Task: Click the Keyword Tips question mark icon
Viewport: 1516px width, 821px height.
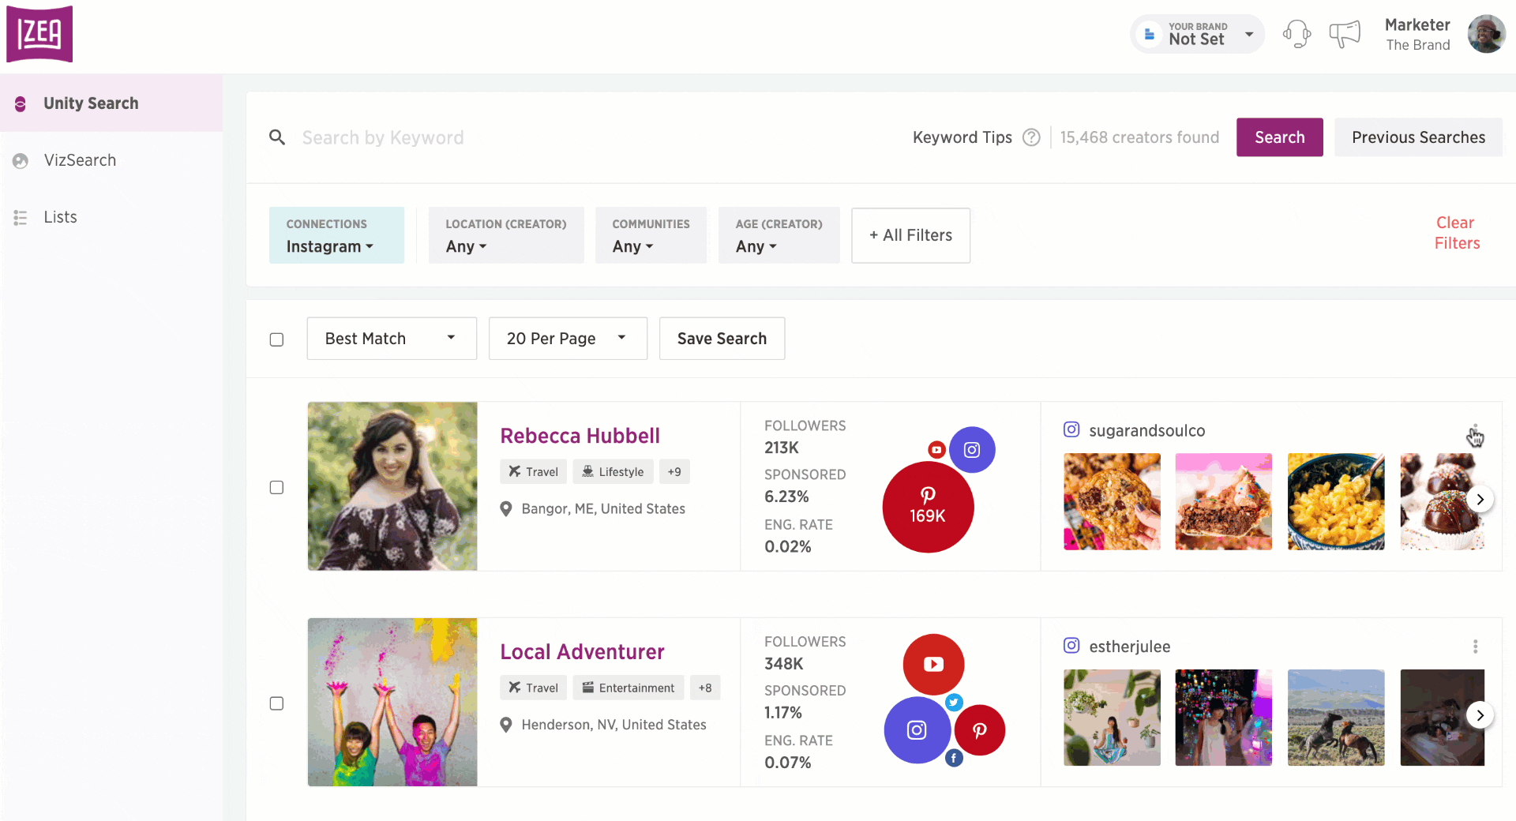Action: [1032, 137]
